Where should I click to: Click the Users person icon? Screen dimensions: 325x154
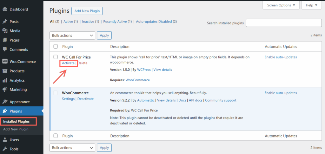click(x=5, y=140)
